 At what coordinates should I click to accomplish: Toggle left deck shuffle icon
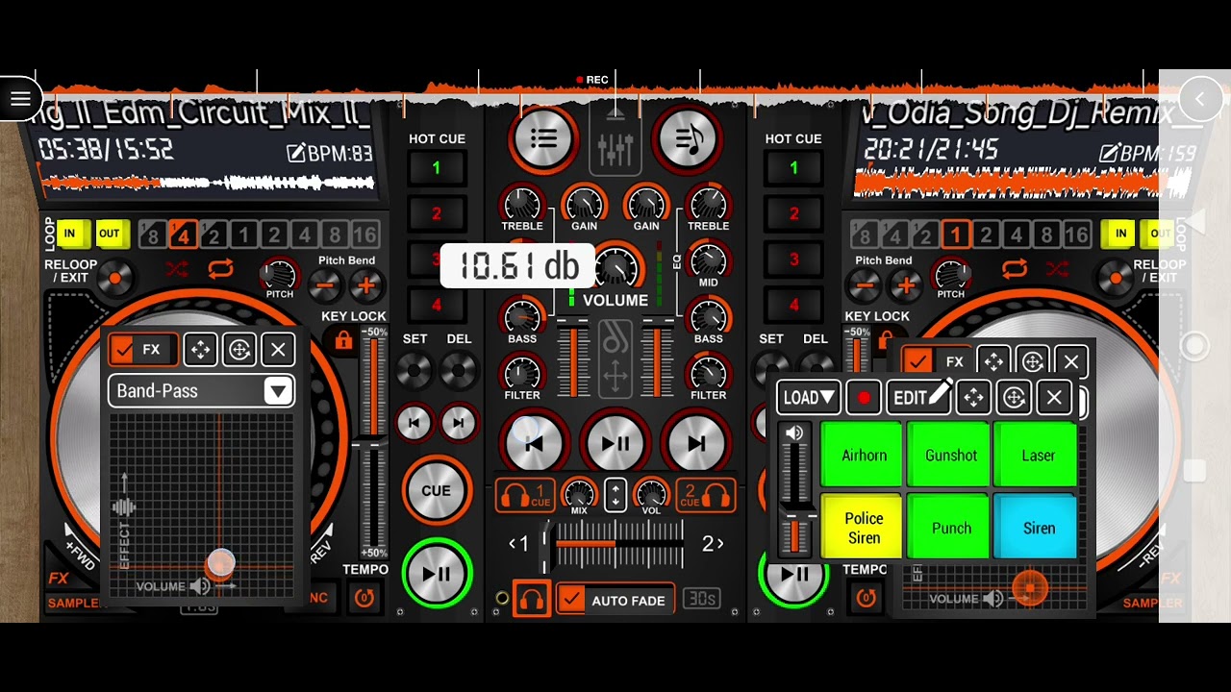point(177,269)
